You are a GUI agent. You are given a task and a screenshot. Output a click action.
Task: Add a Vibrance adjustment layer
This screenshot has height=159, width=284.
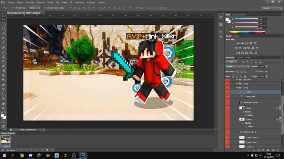coord(255,43)
